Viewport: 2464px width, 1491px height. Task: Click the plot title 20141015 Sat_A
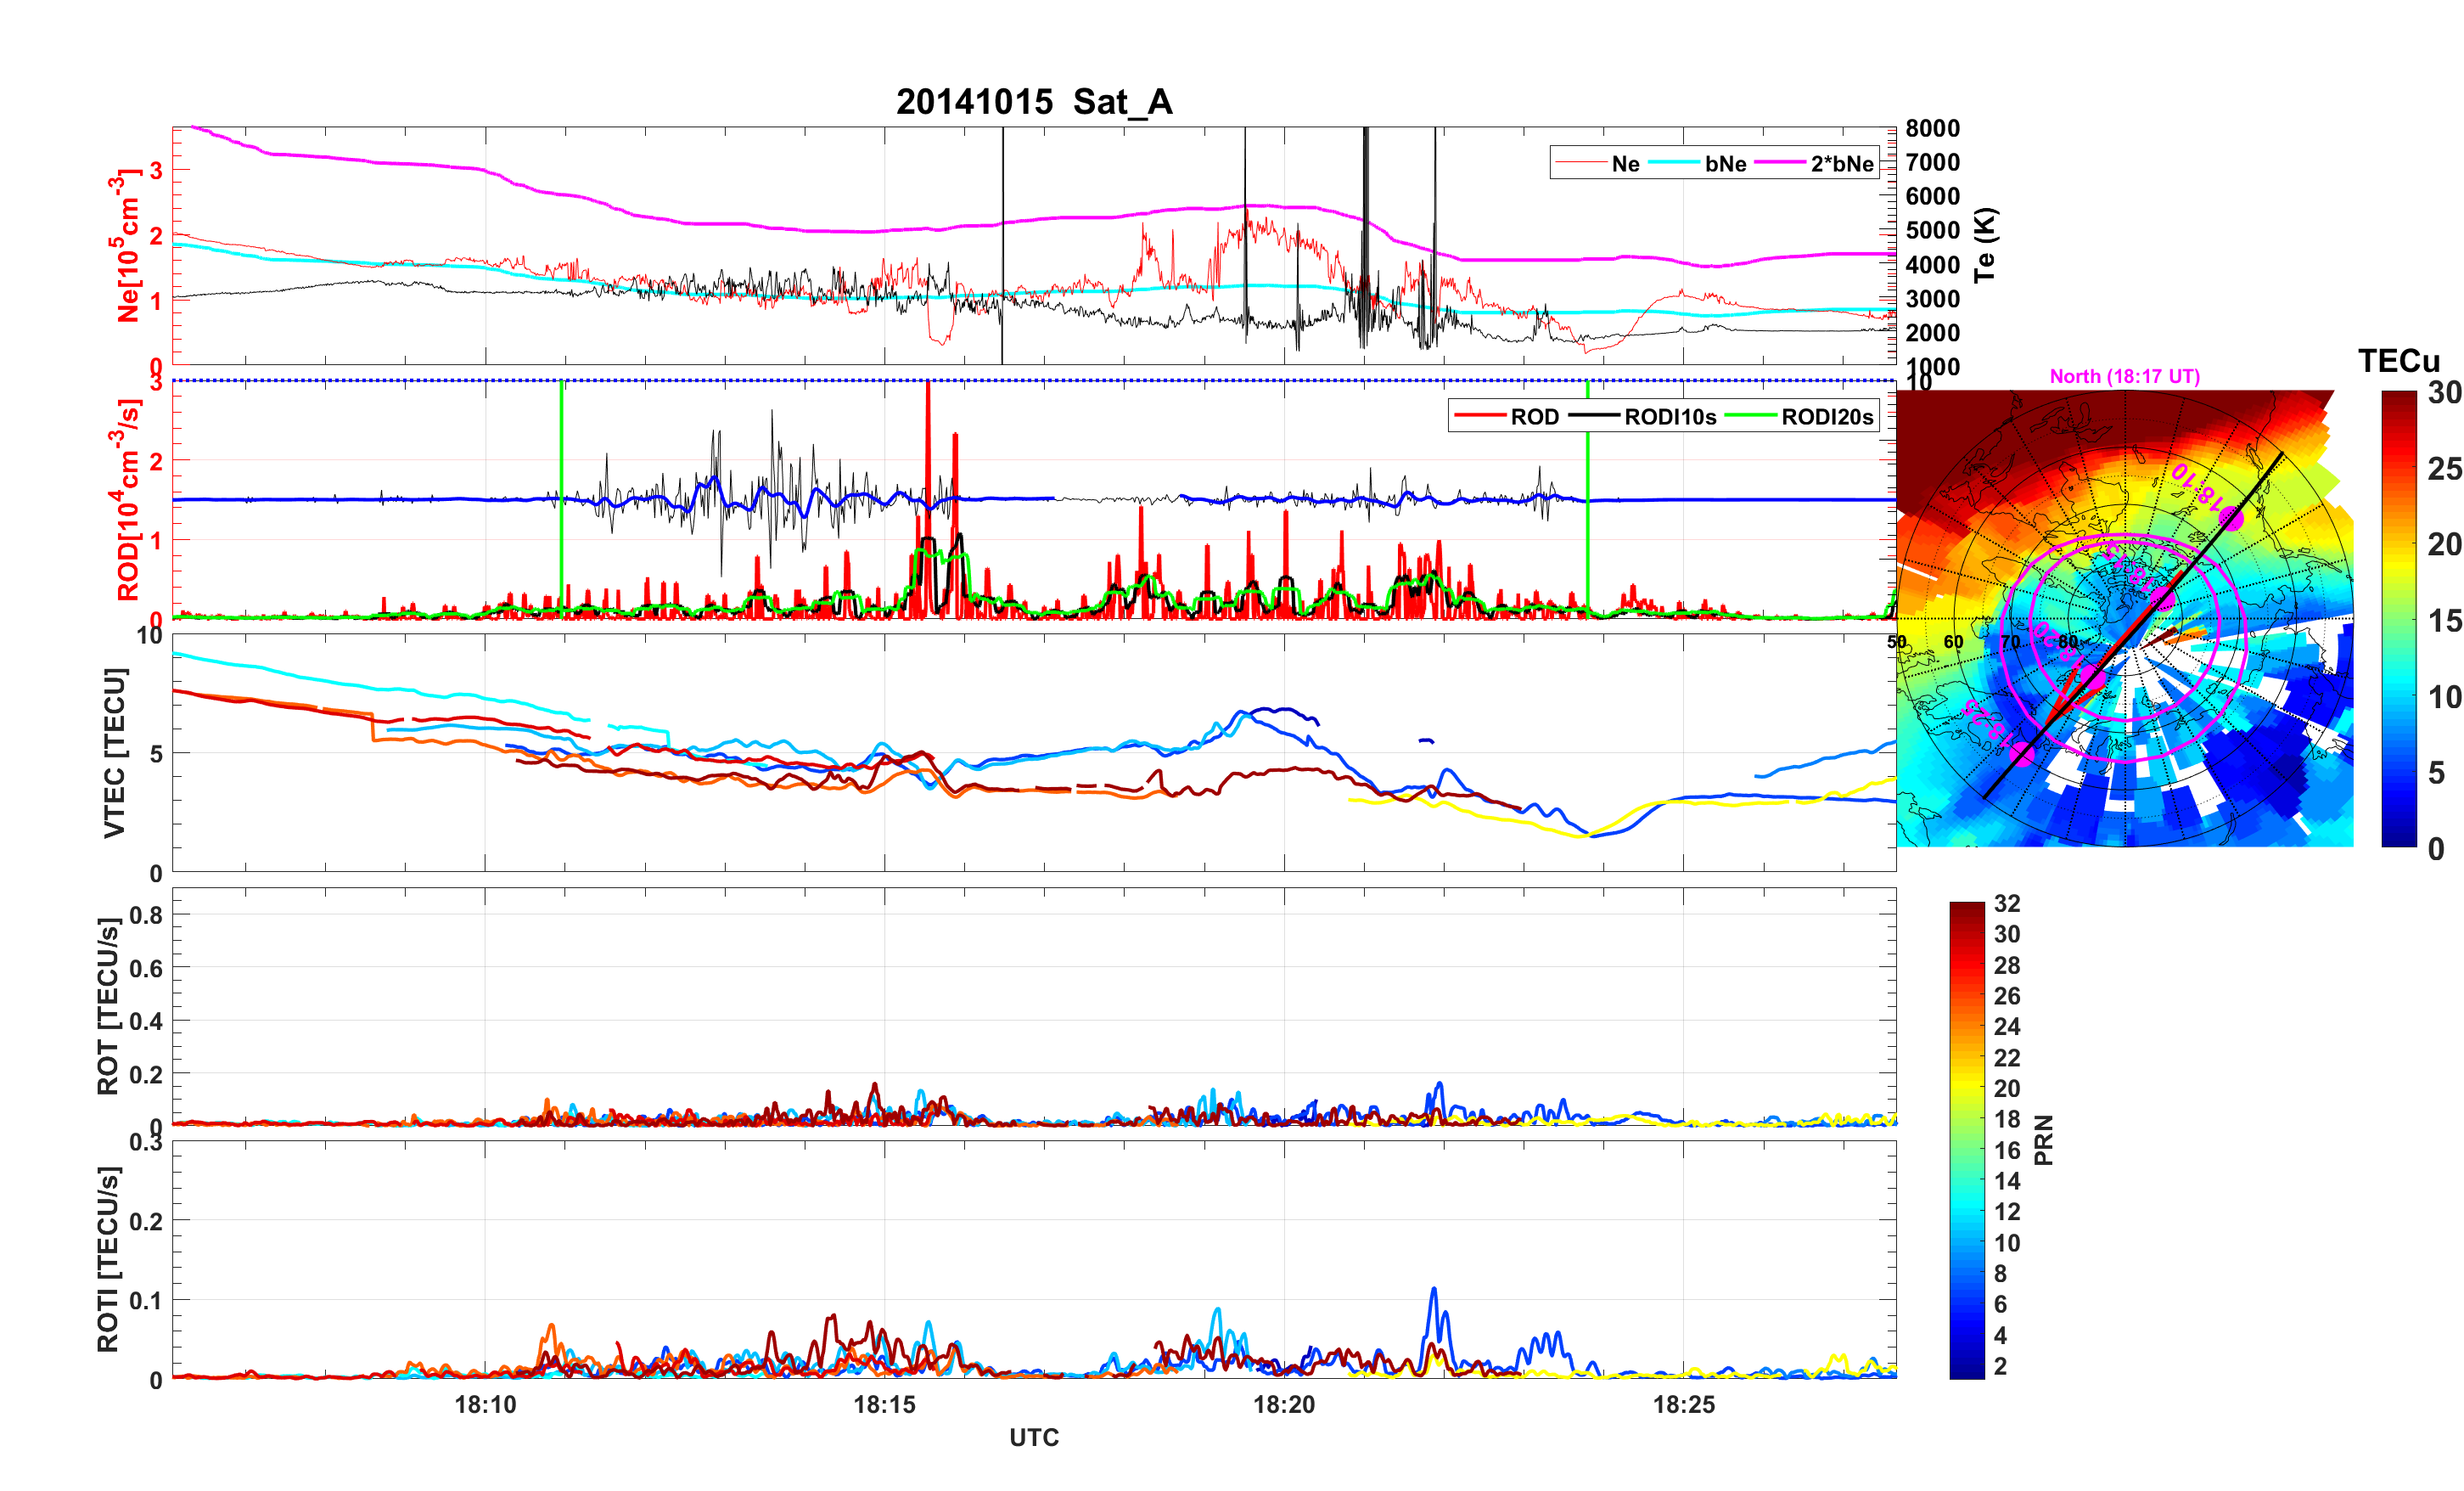(1033, 102)
